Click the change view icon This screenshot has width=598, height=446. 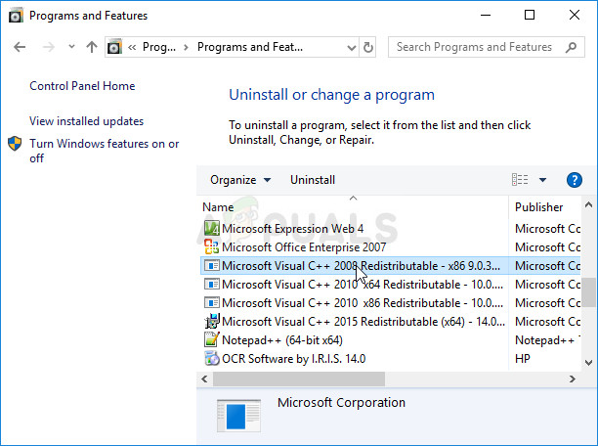(520, 180)
